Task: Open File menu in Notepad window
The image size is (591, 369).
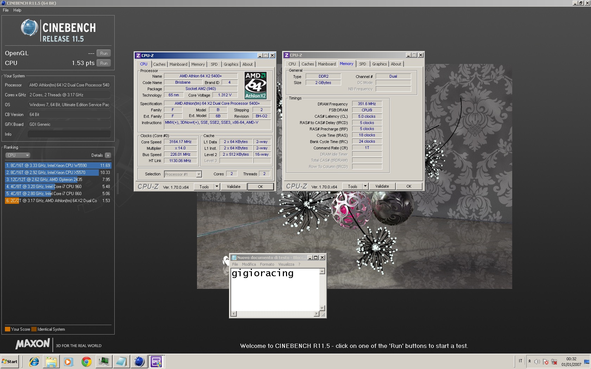Action: click(x=235, y=265)
